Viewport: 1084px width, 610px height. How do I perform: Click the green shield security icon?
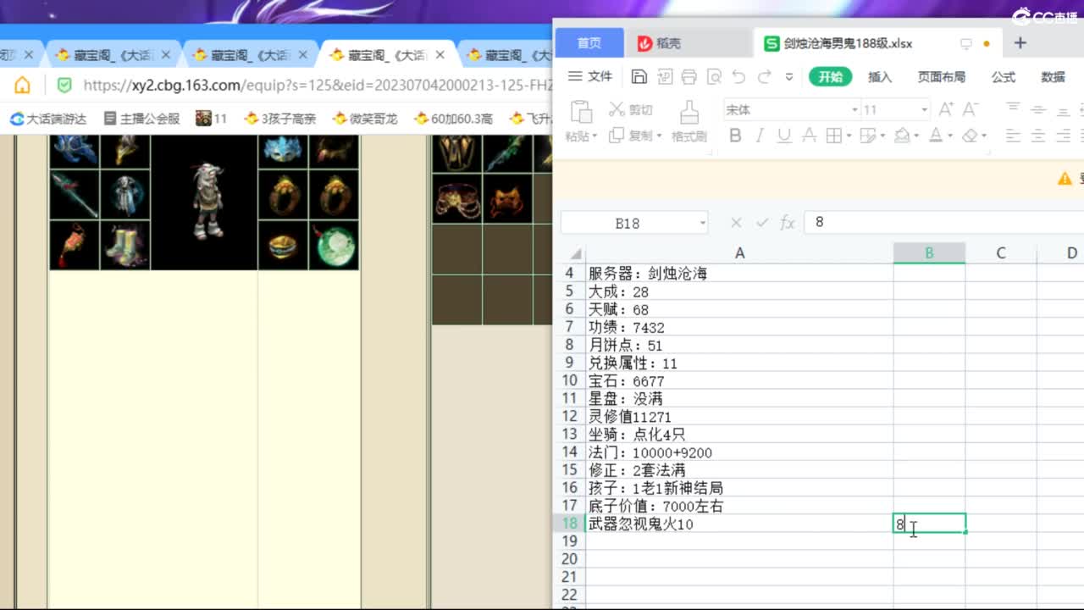(64, 85)
